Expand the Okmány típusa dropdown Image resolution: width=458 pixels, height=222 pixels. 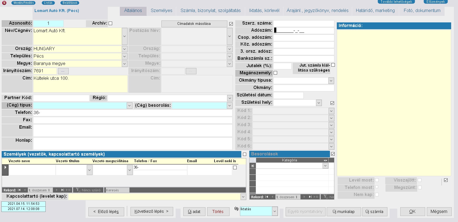(x=331, y=81)
